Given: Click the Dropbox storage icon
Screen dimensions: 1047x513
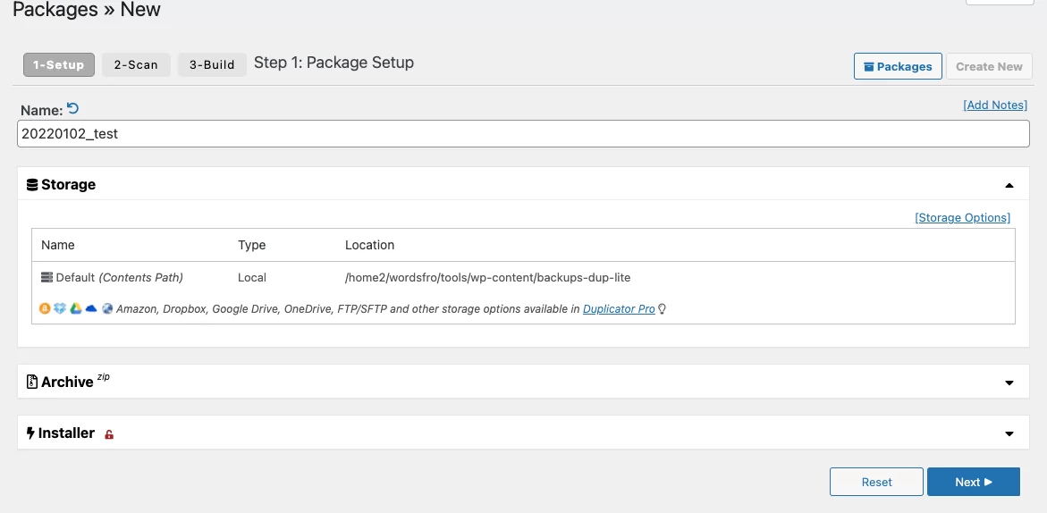Looking at the screenshot, I should tap(60, 308).
